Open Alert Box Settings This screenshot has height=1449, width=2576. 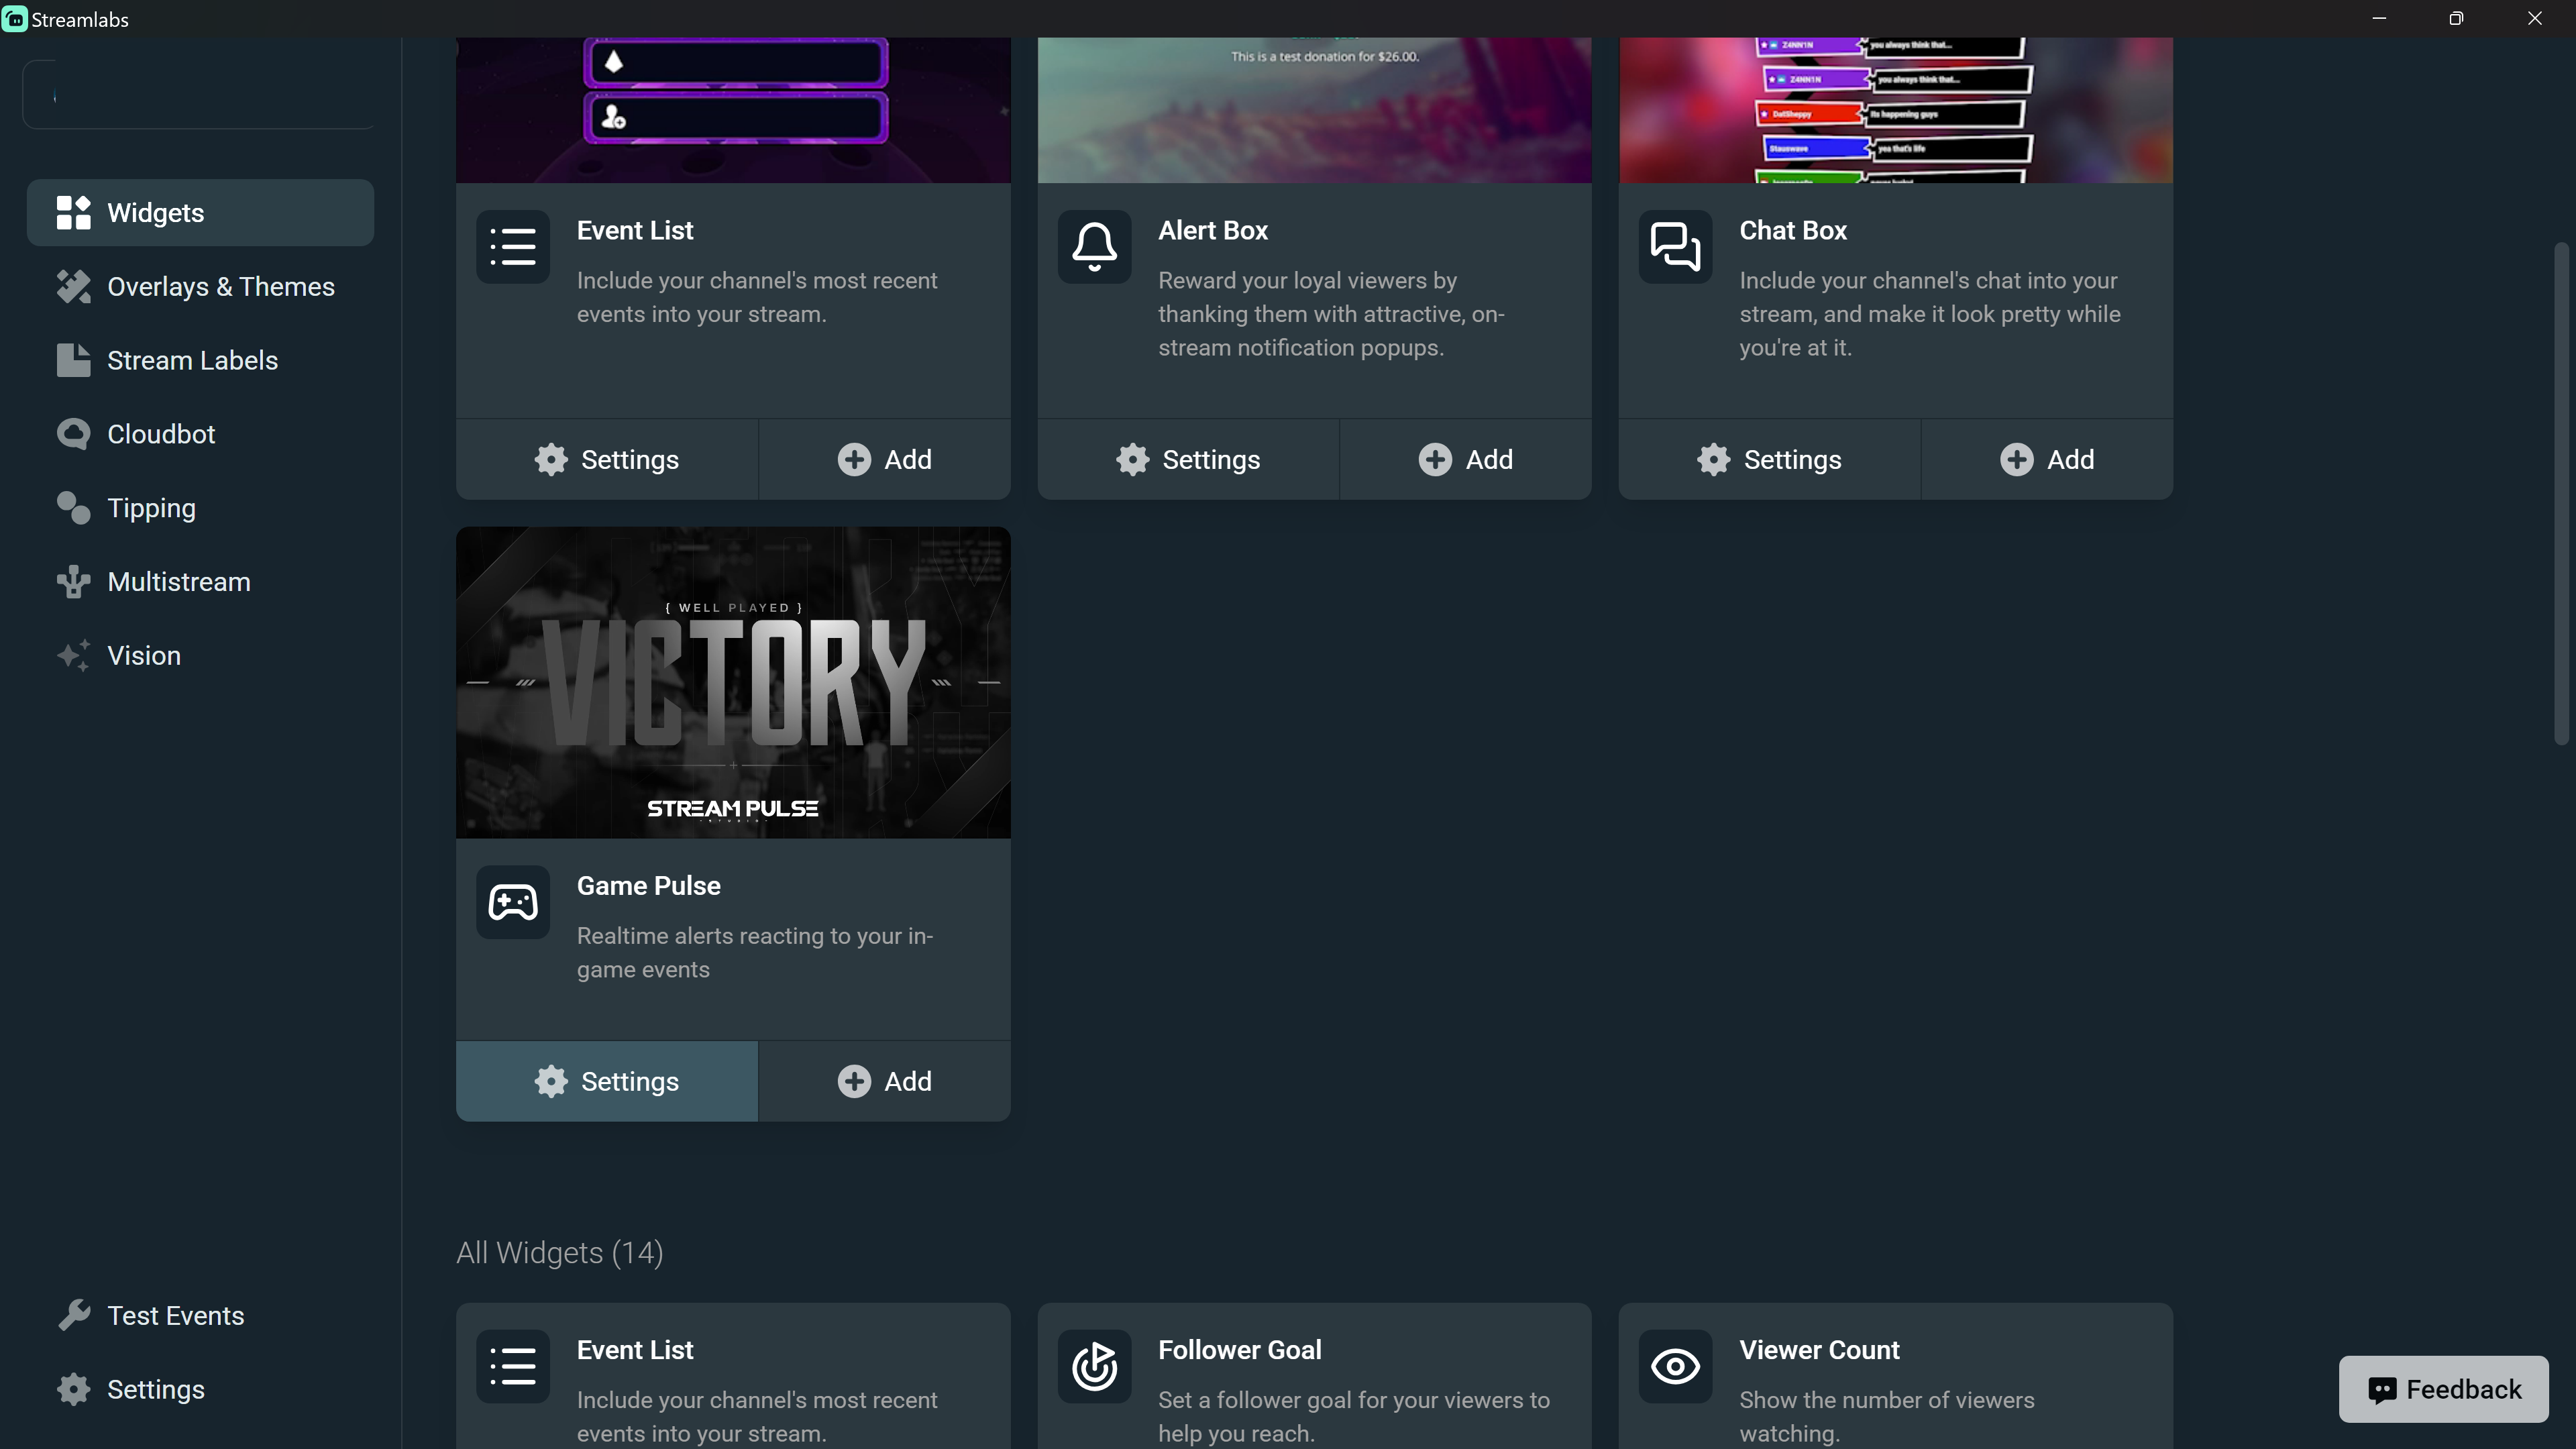[x=1188, y=459]
